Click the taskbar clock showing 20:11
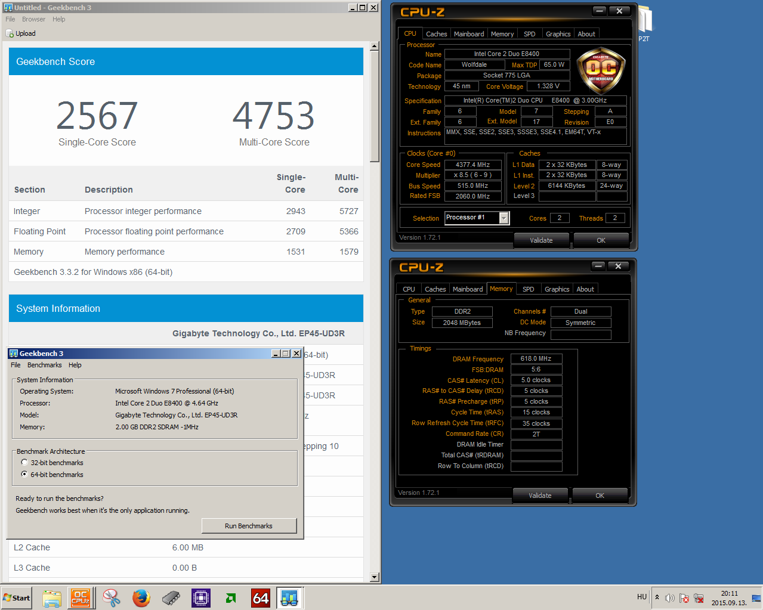The image size is (763, 610). pos(729,598)
